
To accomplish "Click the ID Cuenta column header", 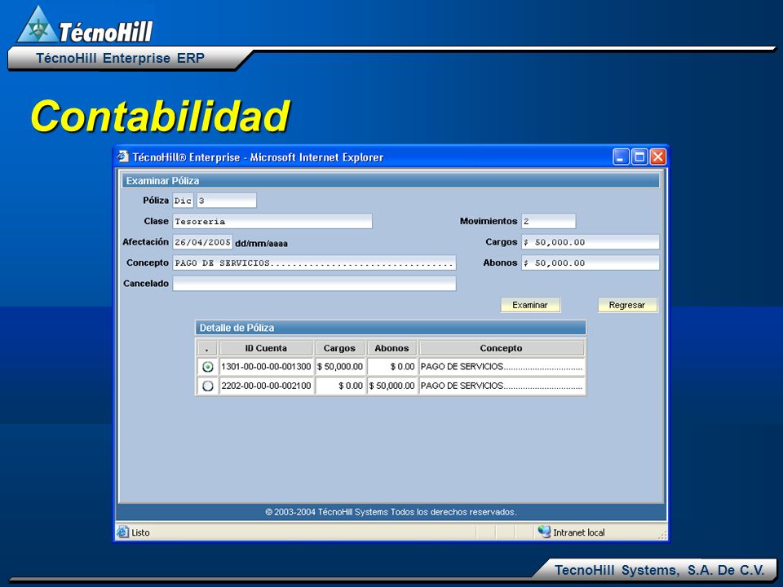I will [266, 348].
